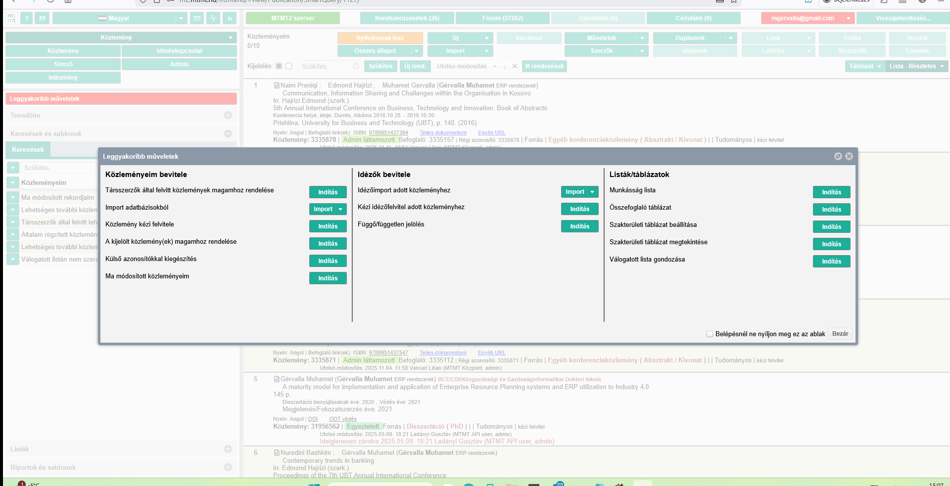This screenshot has width=950, height=486.
Task: Open Import dropdown for Idézőimport adott közleményhez
Action: pyautogui.click(x=592, y=192)
